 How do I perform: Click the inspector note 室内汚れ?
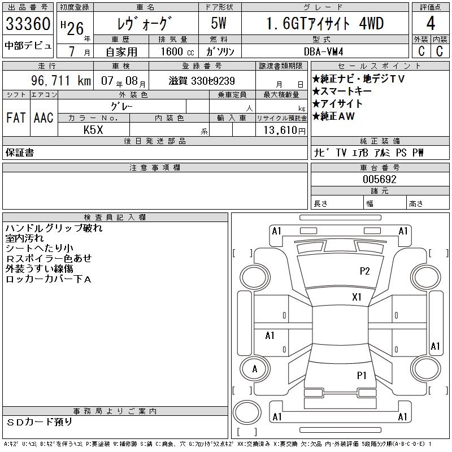[x=24, y=238]
